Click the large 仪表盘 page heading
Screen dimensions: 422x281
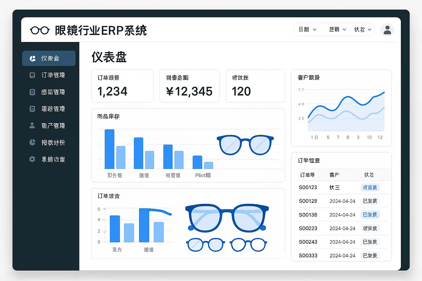click(109, 57)
